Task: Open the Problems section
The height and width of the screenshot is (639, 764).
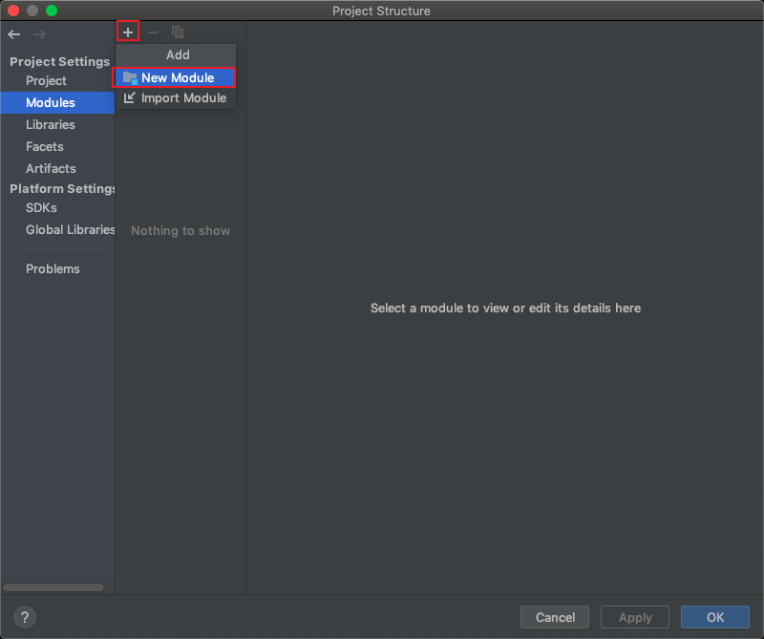Action: 57,268
